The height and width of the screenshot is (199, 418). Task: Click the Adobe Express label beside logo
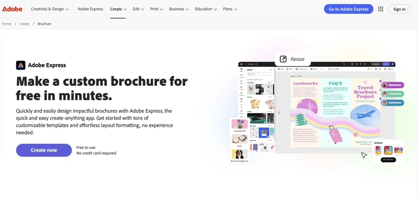pos(47,65)
